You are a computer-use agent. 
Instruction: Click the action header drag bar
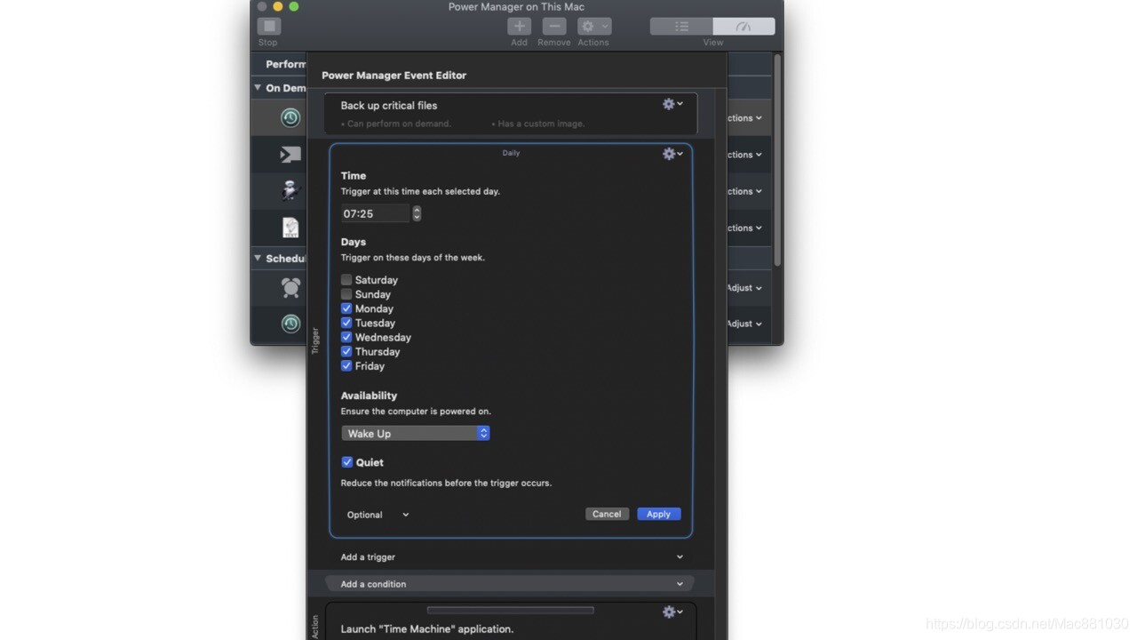click(x=510, y=611)
